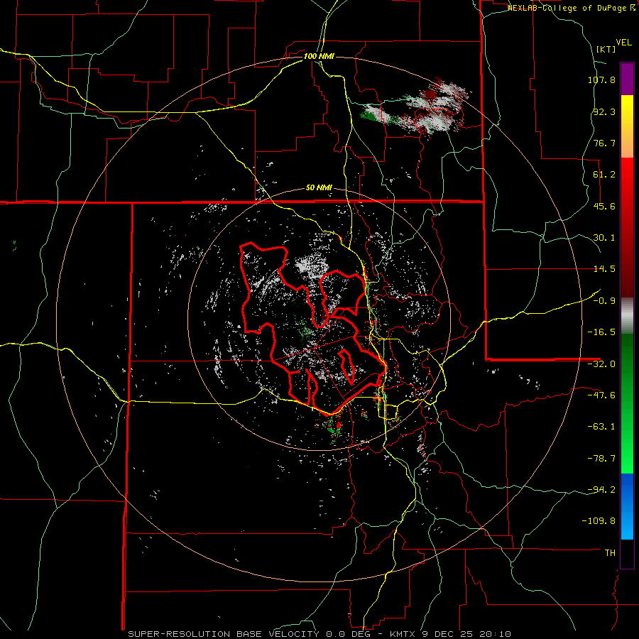
Task: Click the 50 NMI range ring label
Action: pos(319,188)
